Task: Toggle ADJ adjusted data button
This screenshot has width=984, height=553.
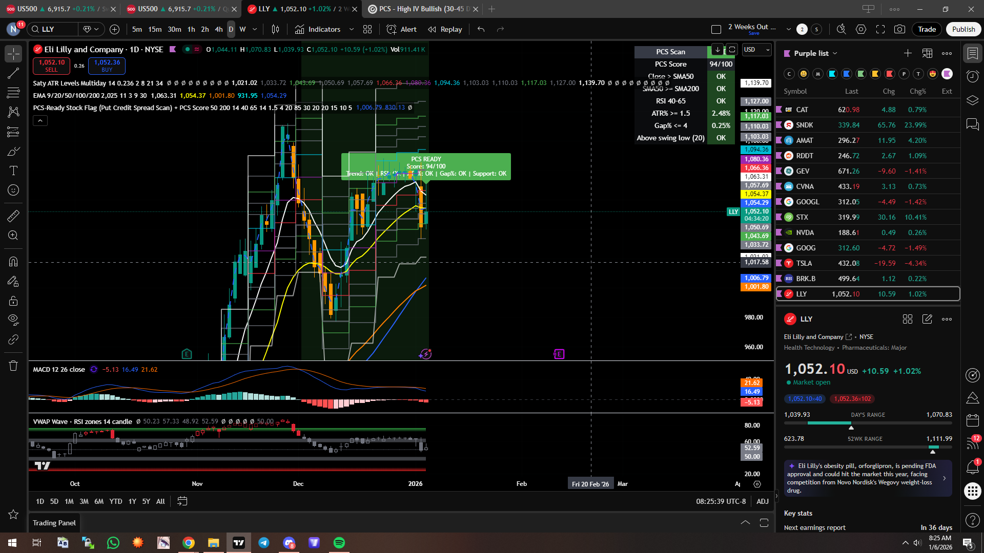Action: point(762,501)
